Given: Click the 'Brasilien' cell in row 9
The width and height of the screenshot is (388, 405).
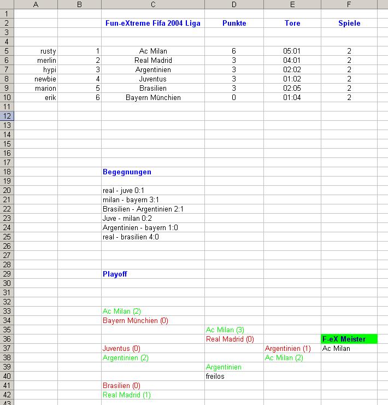Looking at the screenshot, I should click(x=153, y=88).
